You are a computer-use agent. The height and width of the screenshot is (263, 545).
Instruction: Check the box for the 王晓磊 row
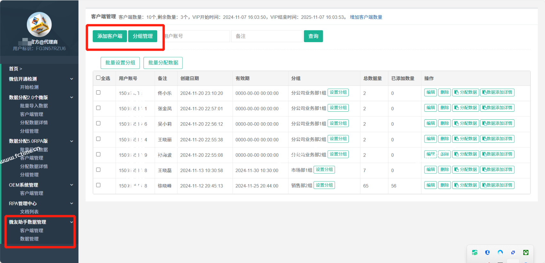(x=98, y=170)
